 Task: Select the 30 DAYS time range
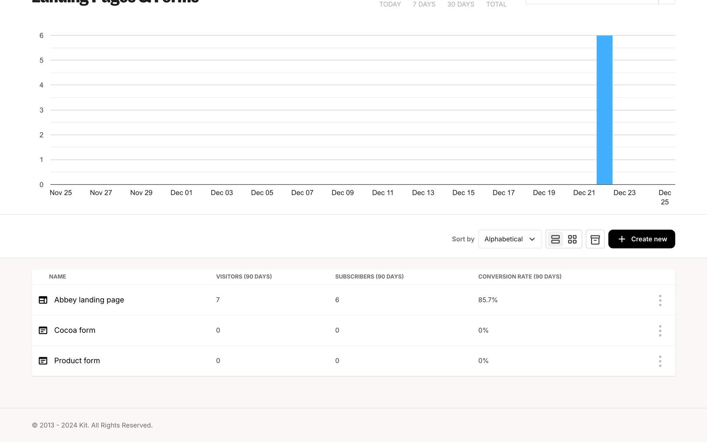[461, 4]
